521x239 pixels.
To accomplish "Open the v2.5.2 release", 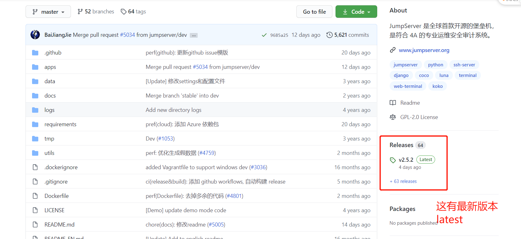I will click(406, 160).
